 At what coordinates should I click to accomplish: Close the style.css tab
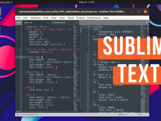click(48, 23)
